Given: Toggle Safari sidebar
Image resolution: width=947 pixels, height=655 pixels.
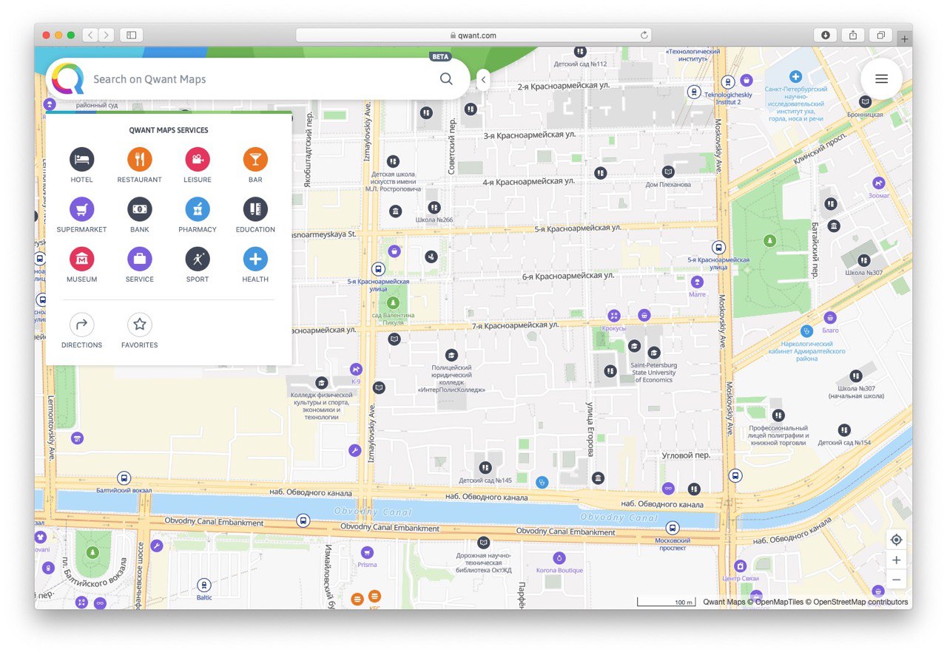Looking at the screenshot, I should 131,35.
